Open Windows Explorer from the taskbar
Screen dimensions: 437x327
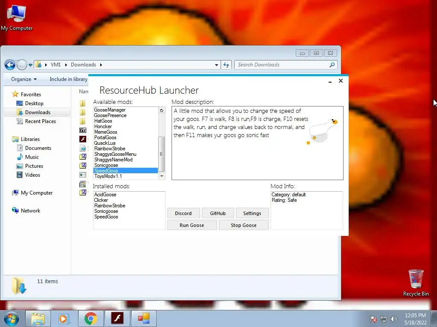[38, 318]
